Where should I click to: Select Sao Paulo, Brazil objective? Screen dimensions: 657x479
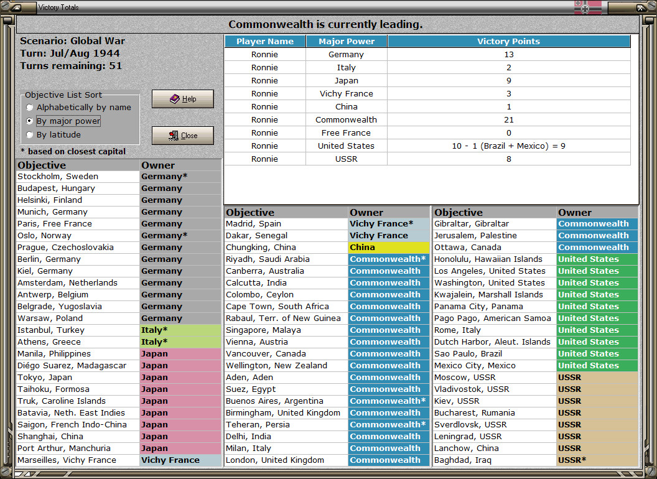pyautogui.click(x=495, y=354)
